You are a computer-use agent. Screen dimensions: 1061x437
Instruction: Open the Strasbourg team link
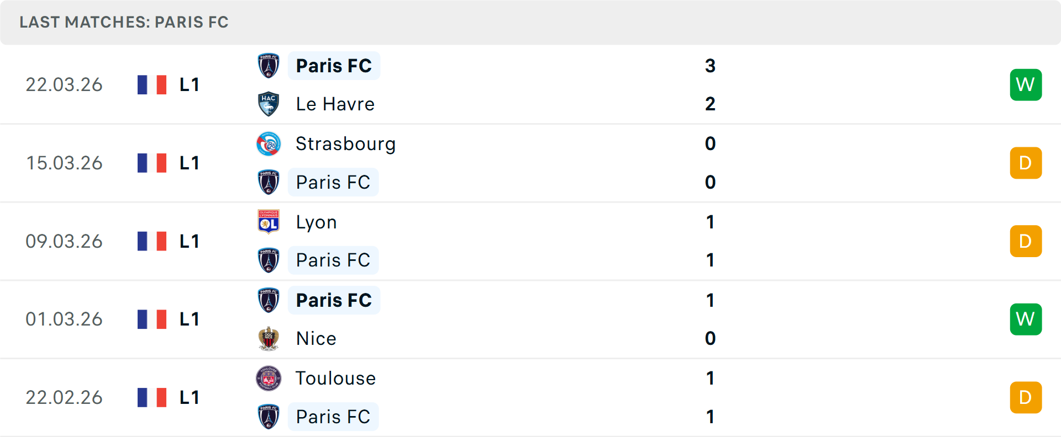(345, 144)
